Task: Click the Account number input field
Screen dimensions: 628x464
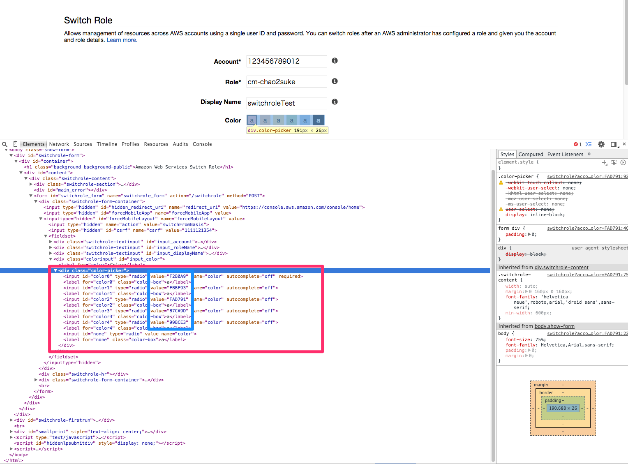Action: point(286,61)
